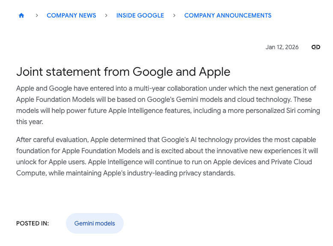This screenshot has height=246, width=333.
Task: Click the chevron between Company News and Inside Google
Action: pos(106,15)
